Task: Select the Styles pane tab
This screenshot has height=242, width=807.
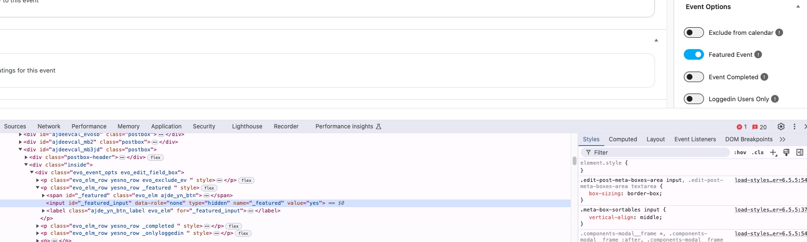Action: pos(591,139)
